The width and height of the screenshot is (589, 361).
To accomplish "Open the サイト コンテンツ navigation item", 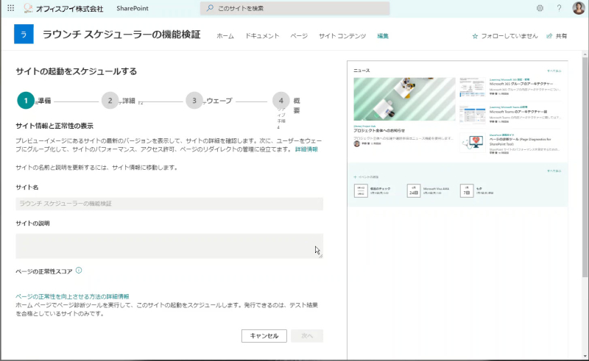I will 342,36.
